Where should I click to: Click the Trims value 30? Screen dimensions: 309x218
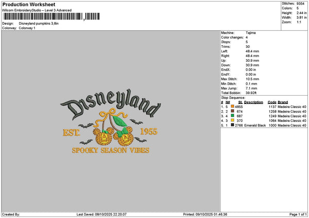pos(248,47)
